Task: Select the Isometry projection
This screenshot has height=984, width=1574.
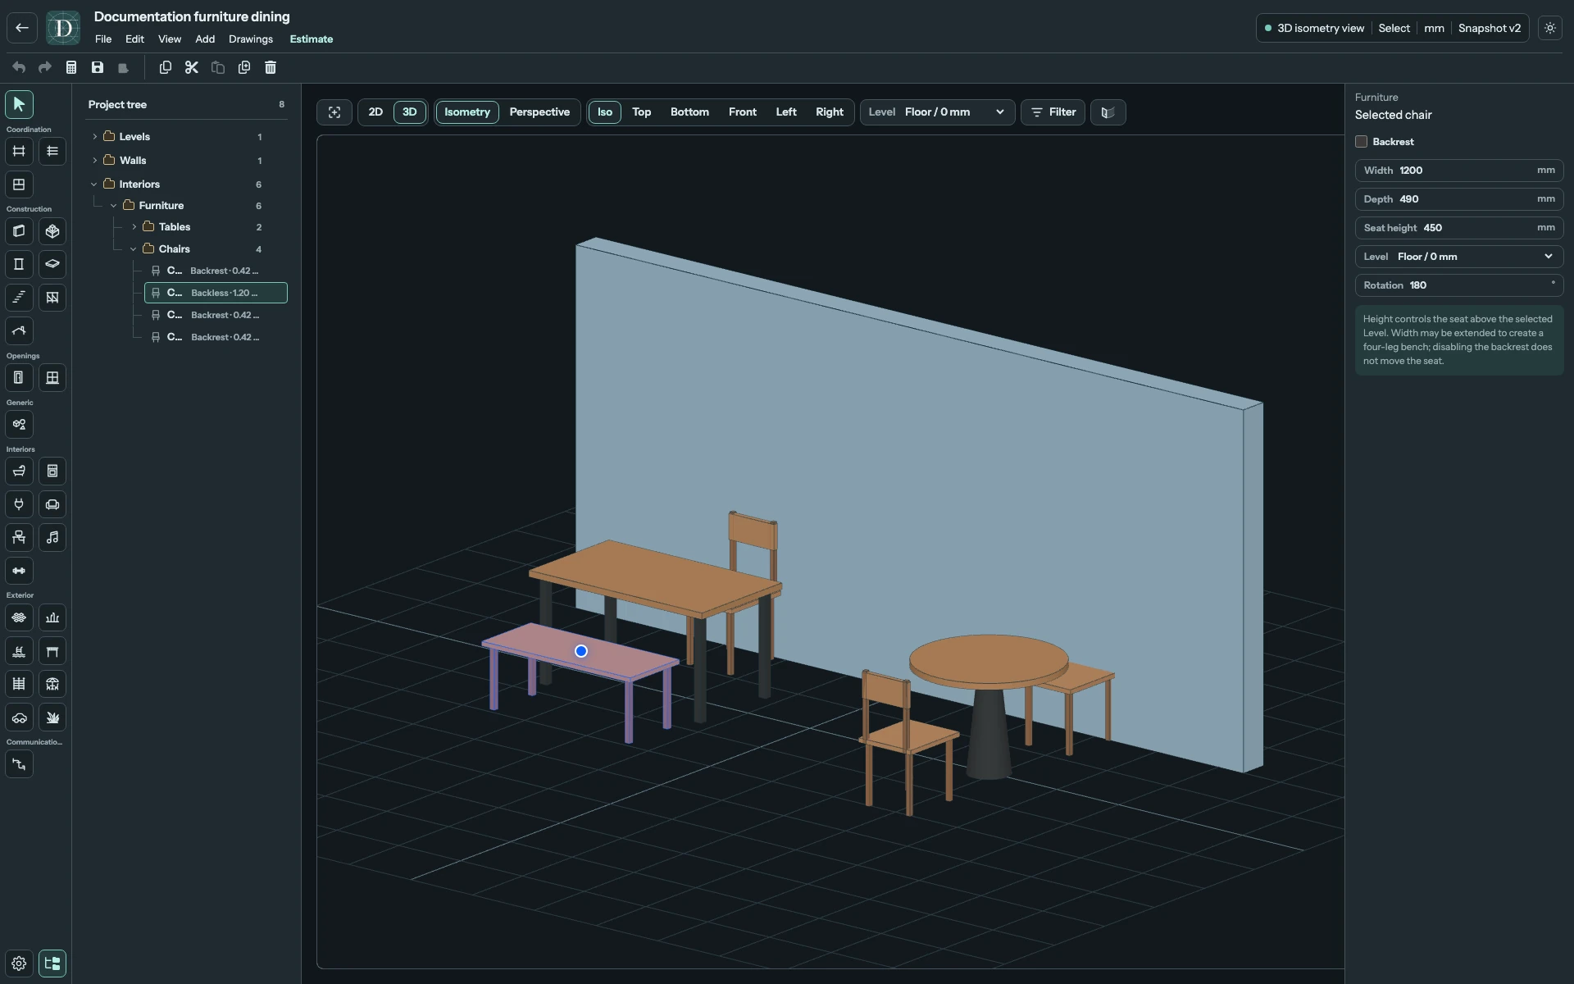Action: point(467,112)
